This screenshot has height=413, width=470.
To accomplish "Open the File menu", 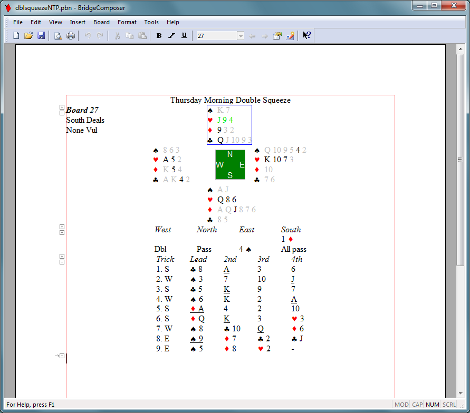I will (18, 22).
